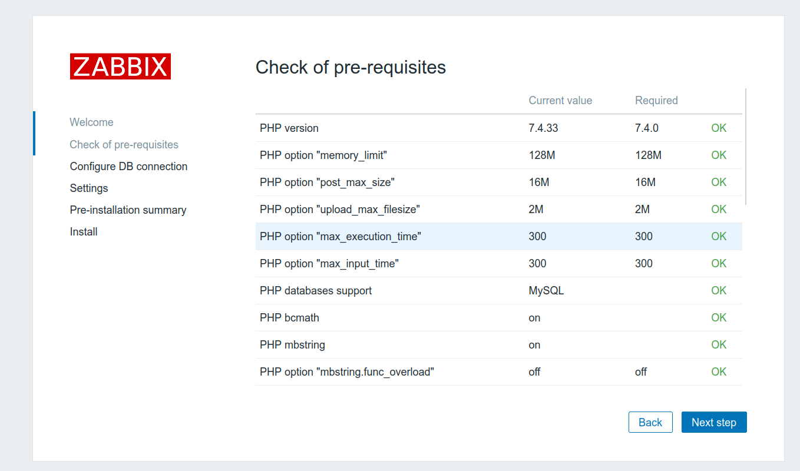The width and height of the screenshot is (800, 471).
Task: Select the PHP databases support row
Action: pos(498,291)
